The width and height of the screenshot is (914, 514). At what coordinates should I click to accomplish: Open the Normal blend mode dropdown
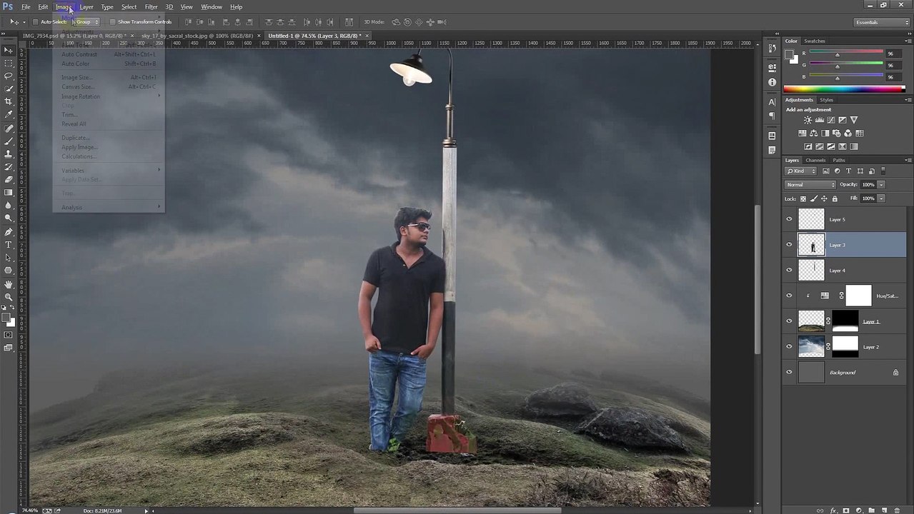click(x=810, y=185)
